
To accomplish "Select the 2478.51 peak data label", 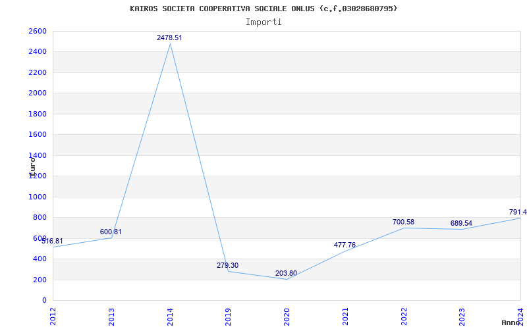I will pyautogui.click(x=169, y=38).
